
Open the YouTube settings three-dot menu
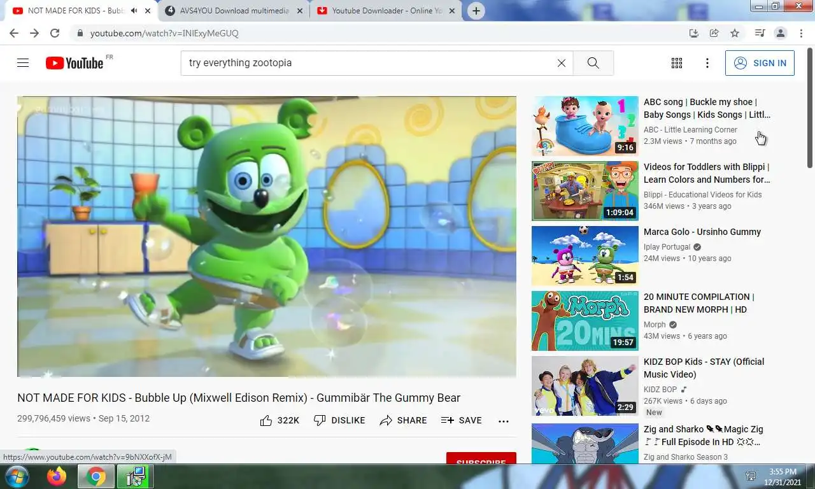coord(707,63)
